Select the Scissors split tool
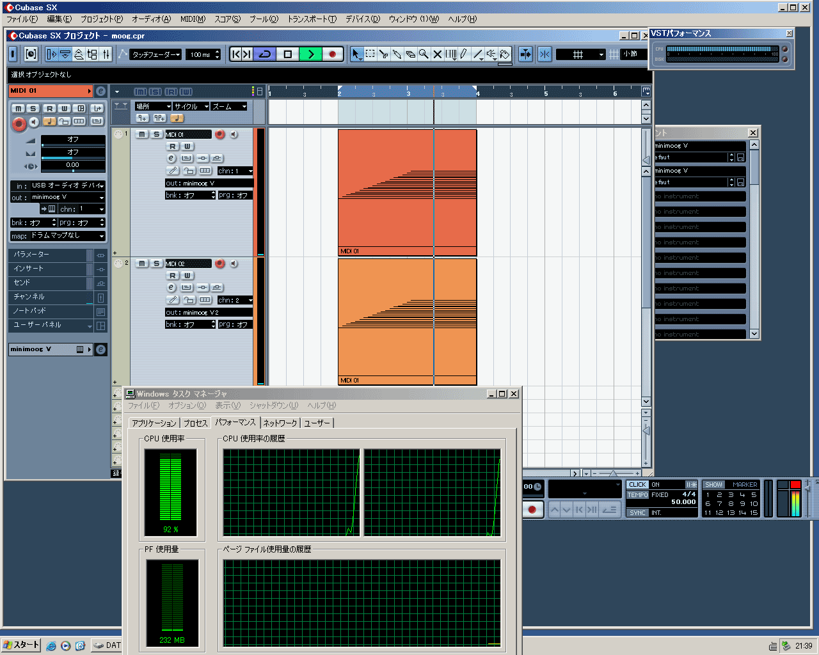This screenshot has height=655, width=819. tap(384, 54)
